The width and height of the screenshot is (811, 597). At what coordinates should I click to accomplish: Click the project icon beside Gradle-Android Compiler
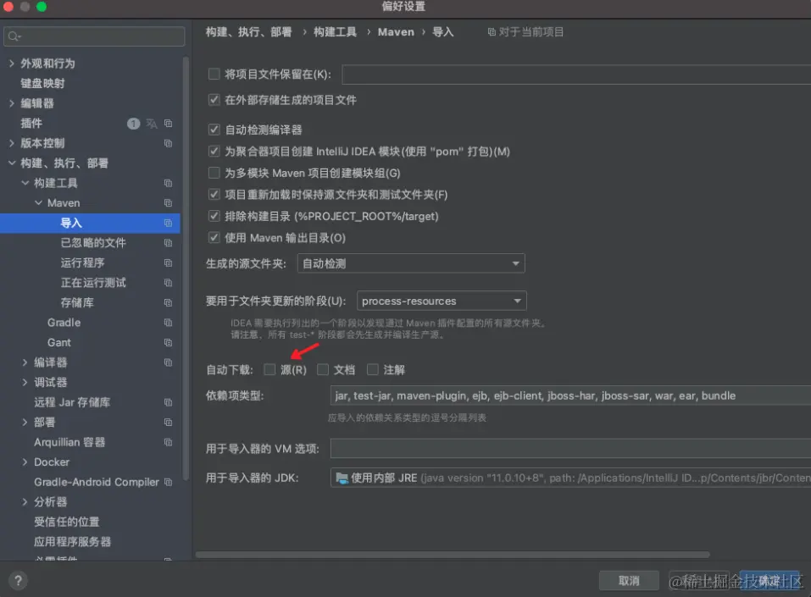pyautogui.click(x=168, y=482)
